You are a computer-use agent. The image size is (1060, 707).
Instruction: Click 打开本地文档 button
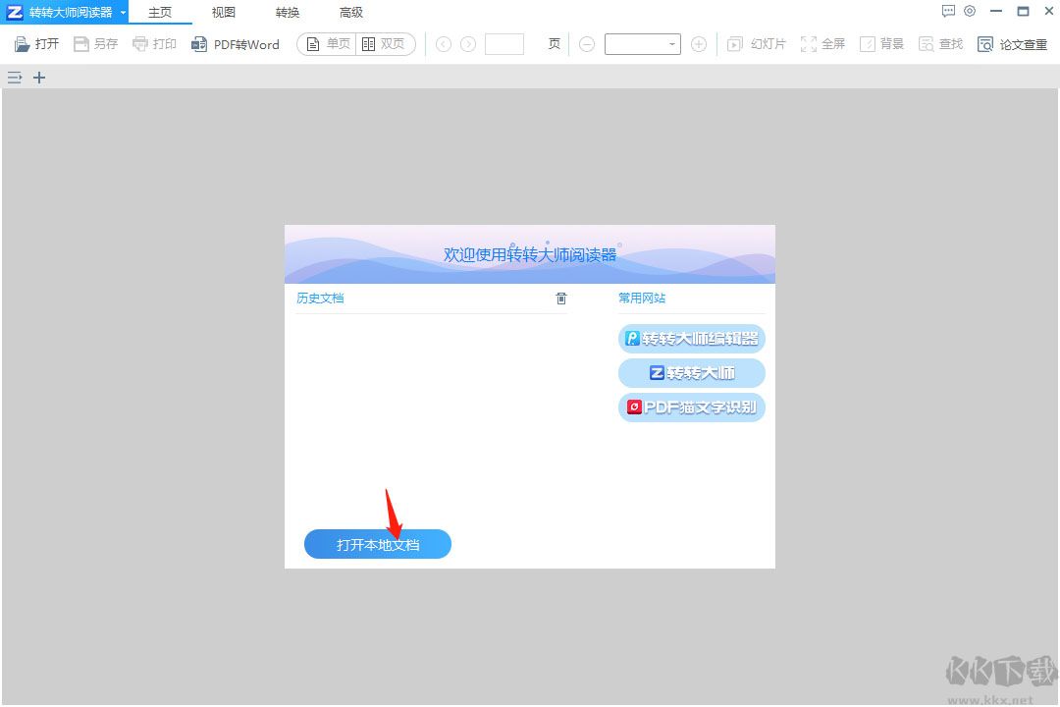378,545
